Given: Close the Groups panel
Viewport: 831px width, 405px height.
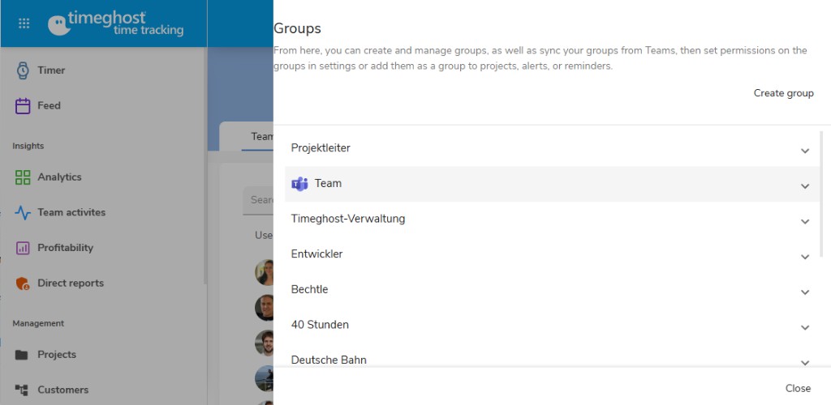Looking at the screenshot, I should [x=798, y=389].
